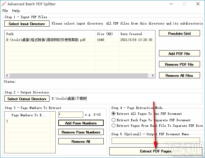Open the Help menu
205x158 pixels.
tap(16, 11)
